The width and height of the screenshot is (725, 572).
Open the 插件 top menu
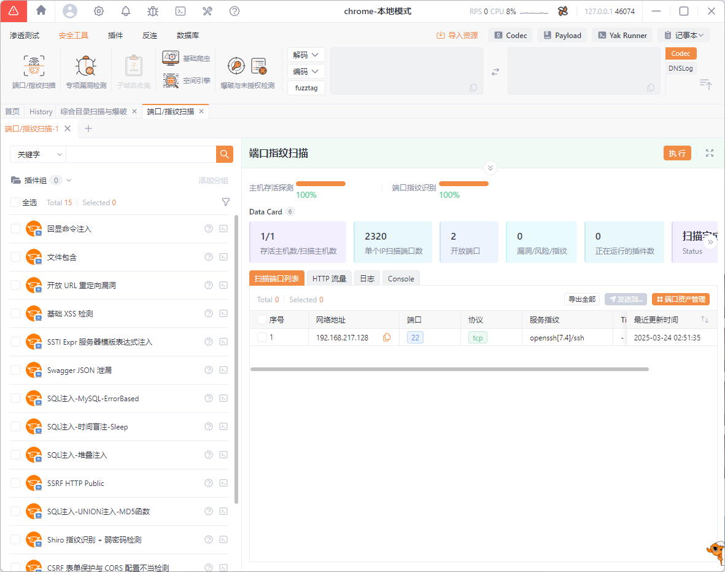115,36
